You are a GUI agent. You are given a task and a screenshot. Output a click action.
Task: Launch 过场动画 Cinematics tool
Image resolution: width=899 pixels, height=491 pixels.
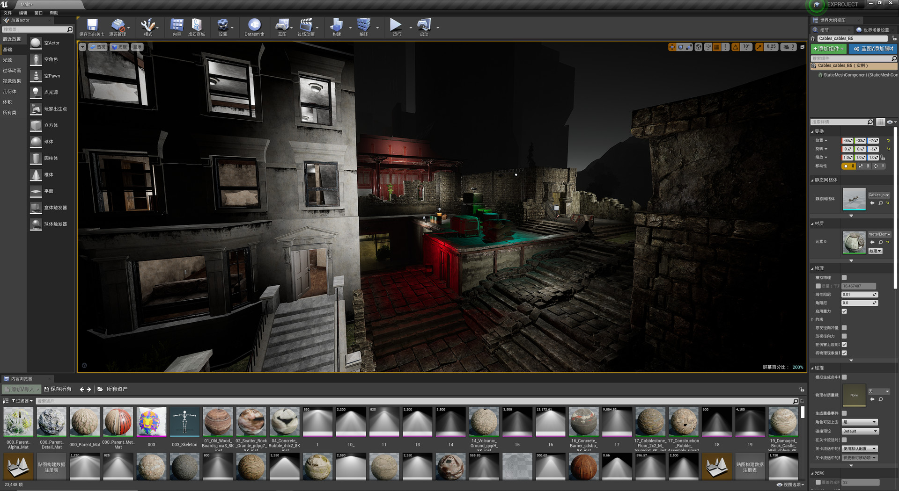tap(307, 27)
